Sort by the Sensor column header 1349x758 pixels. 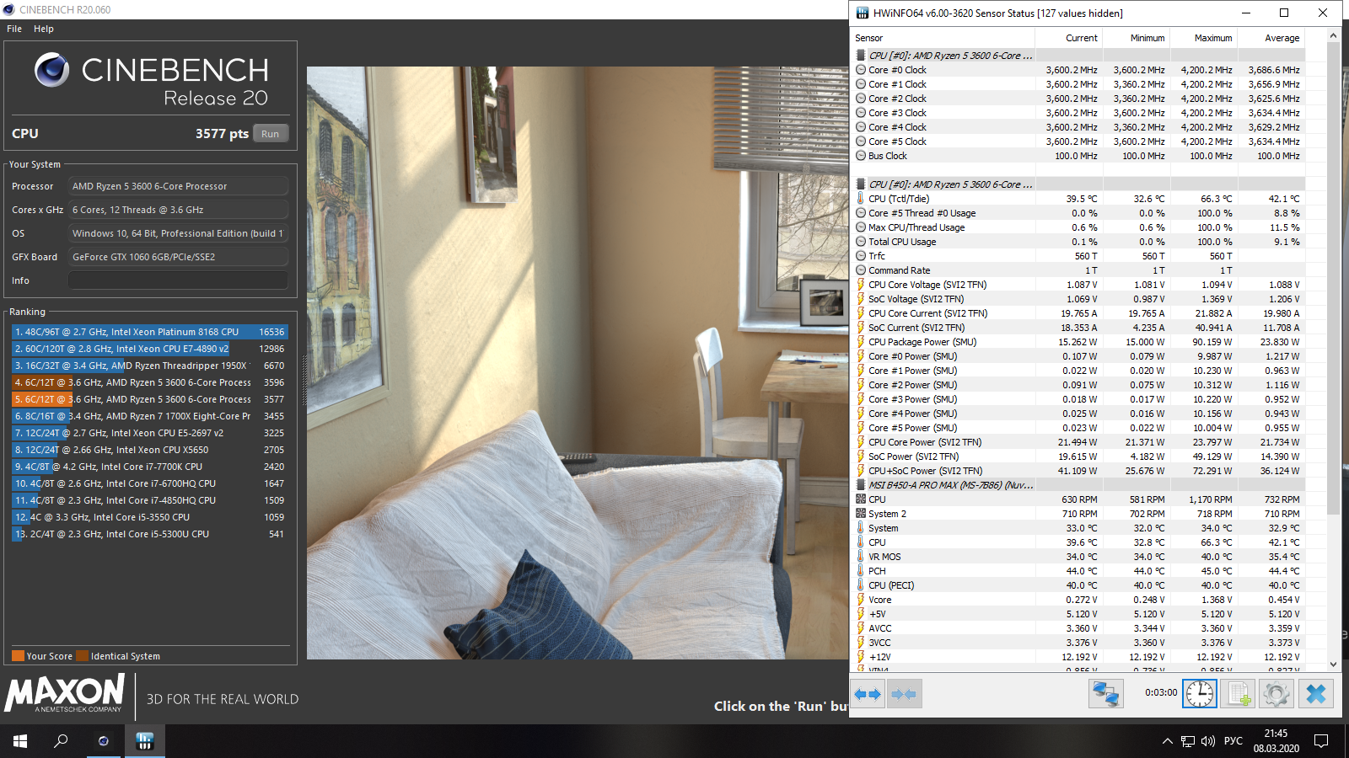point(943,38)
